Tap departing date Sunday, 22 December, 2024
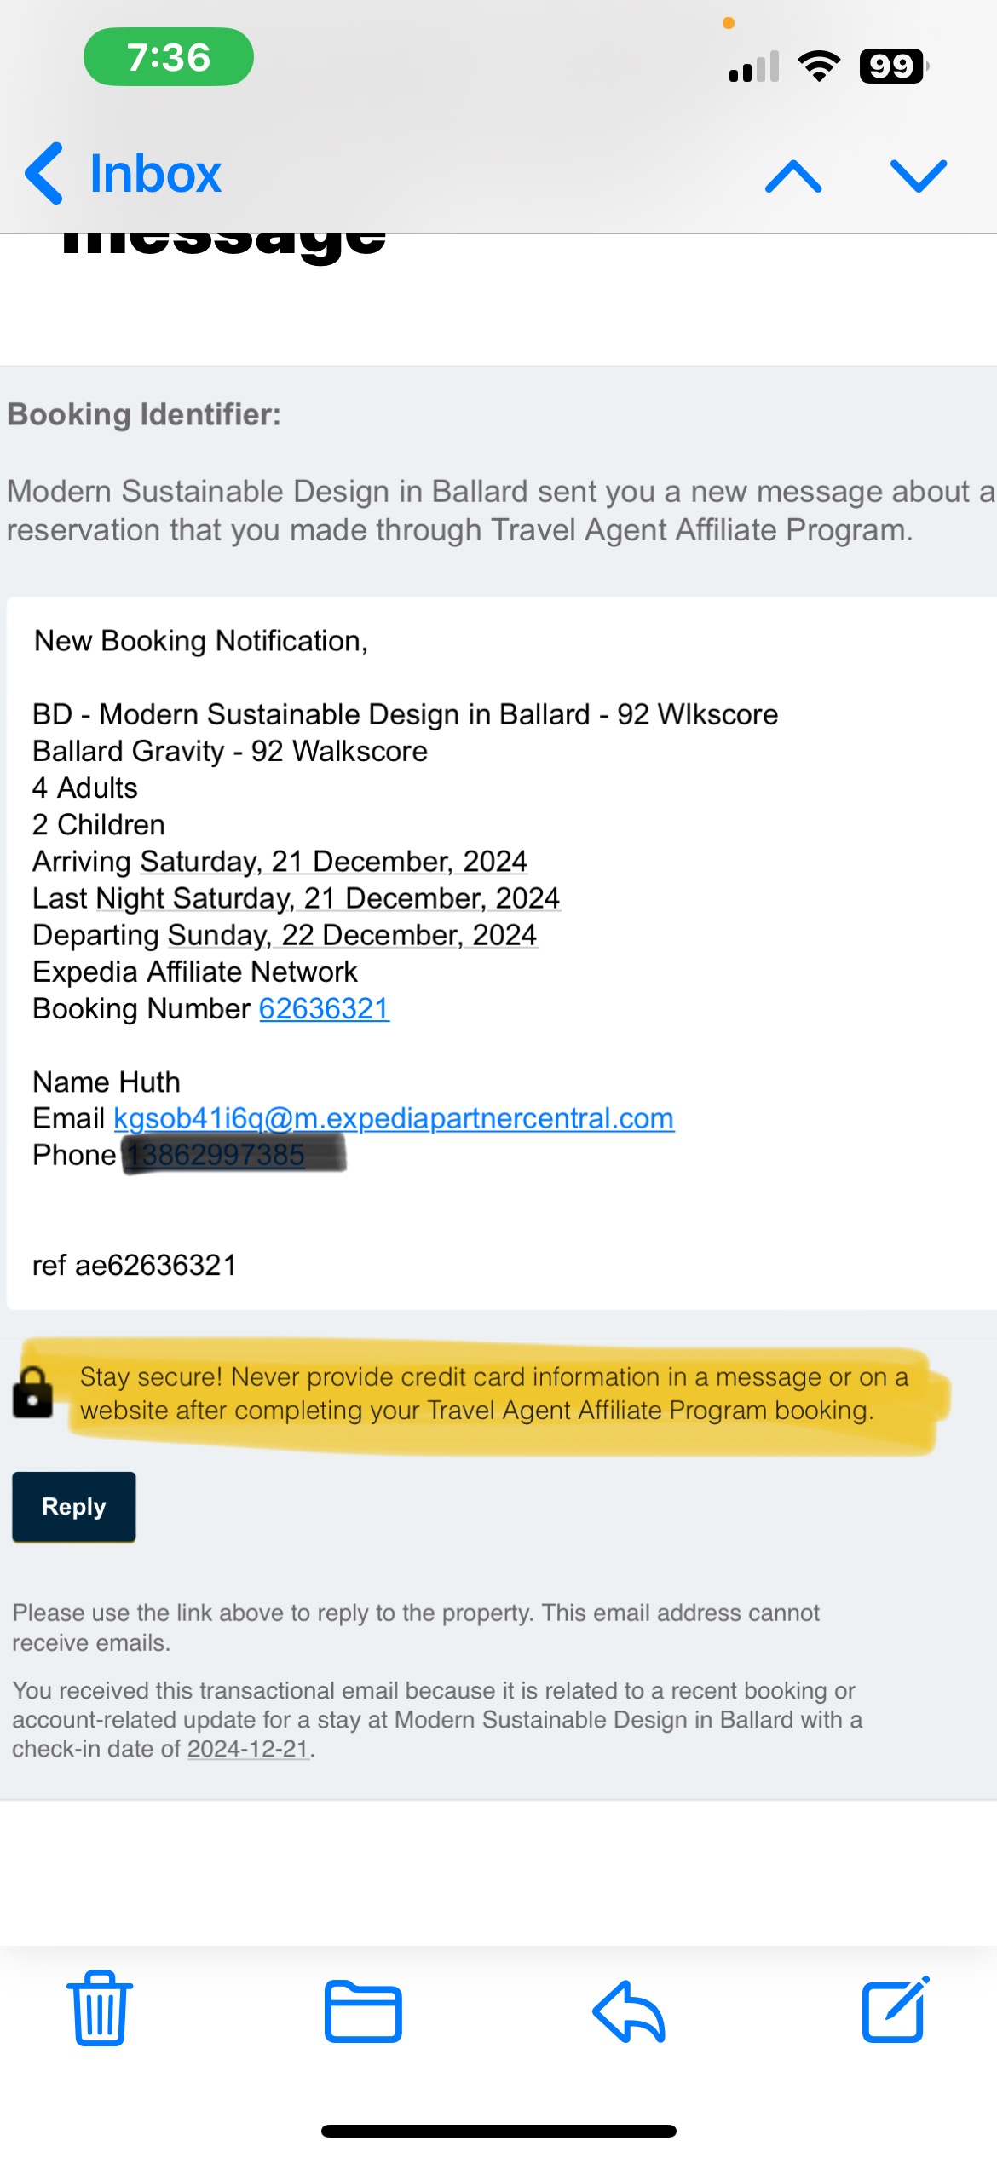 tap(352, 935)
